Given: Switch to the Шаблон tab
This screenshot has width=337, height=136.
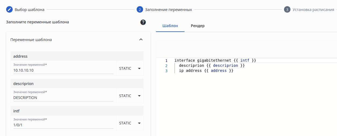Looking at the screenshot, I should click(170, 26).
